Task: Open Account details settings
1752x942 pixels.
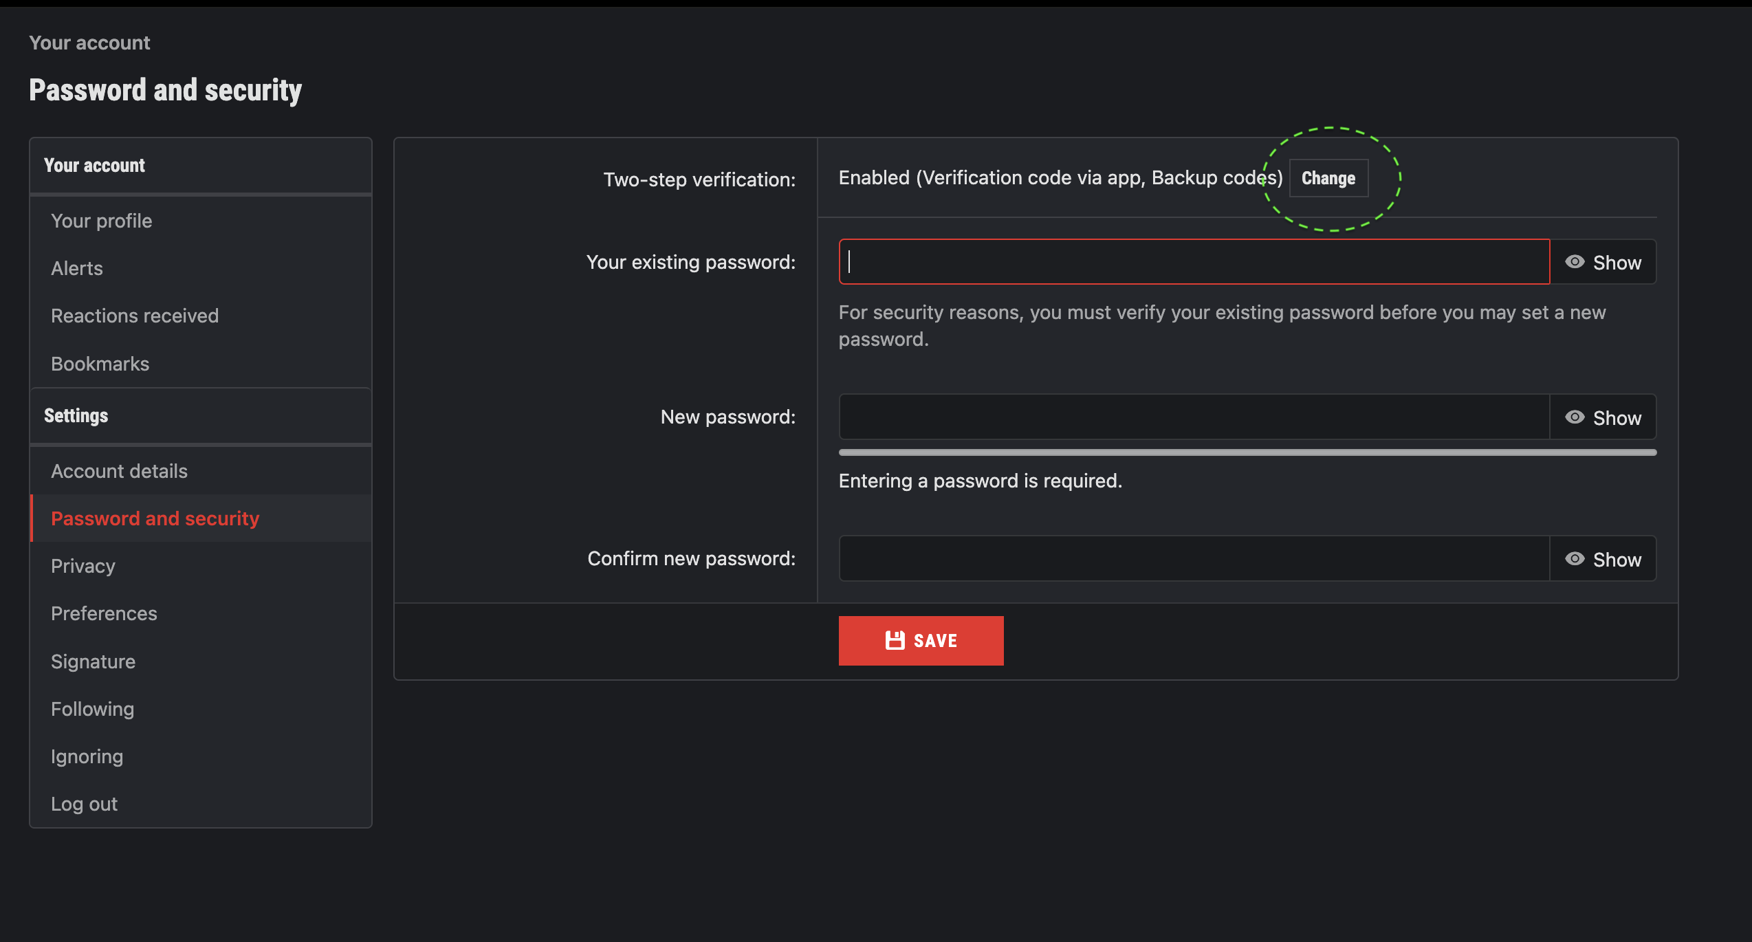Action: tap(201, 471)
